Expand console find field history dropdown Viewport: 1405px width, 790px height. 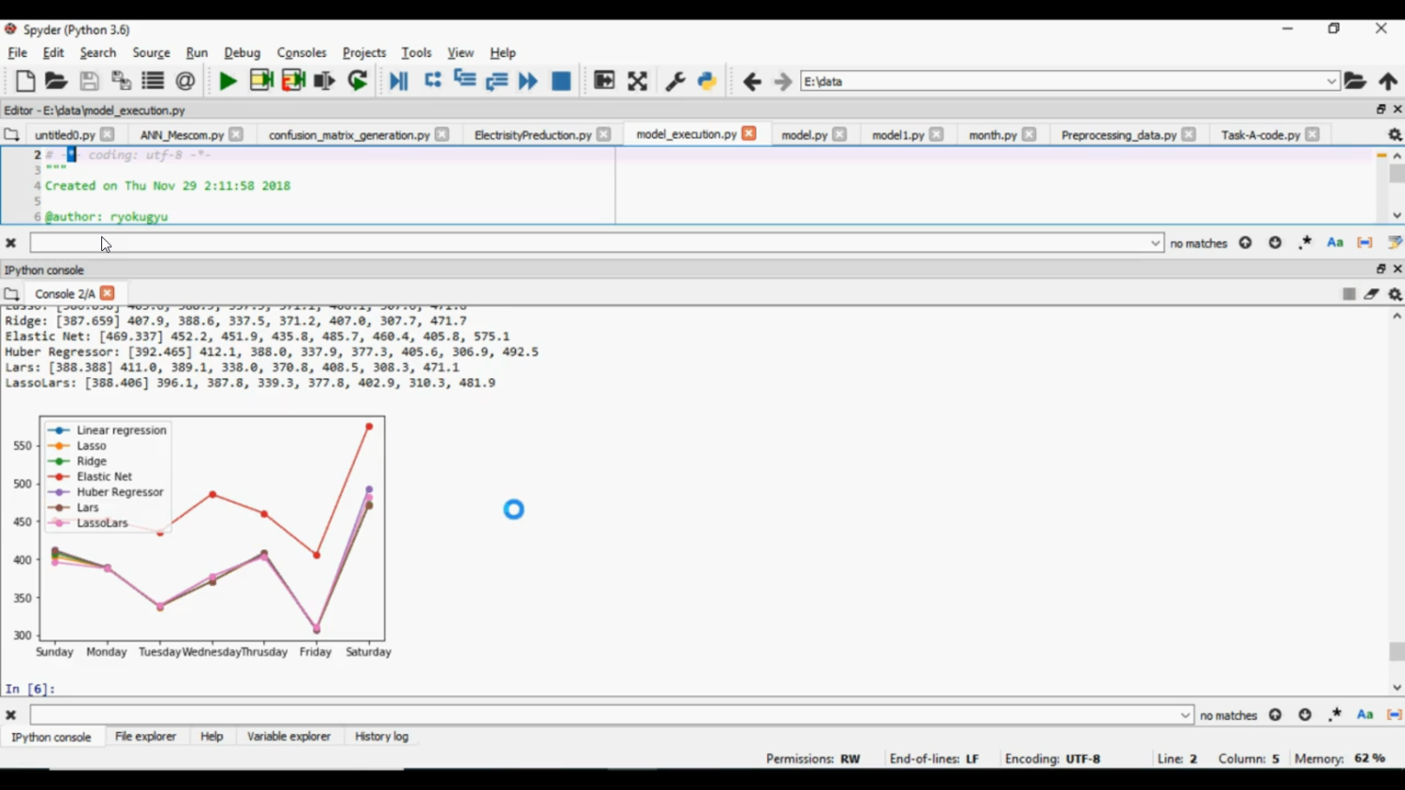point(1185,715)
